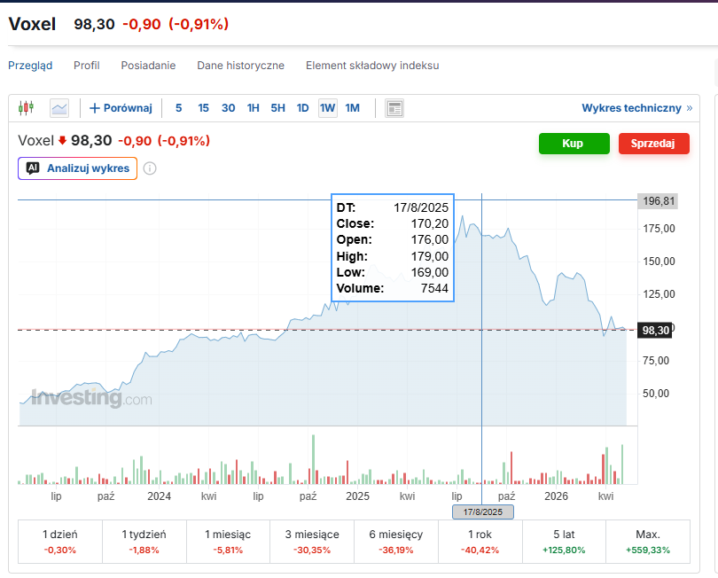Switch to candlestick chart type icon
718x578 pixels.
pos(26,108)
